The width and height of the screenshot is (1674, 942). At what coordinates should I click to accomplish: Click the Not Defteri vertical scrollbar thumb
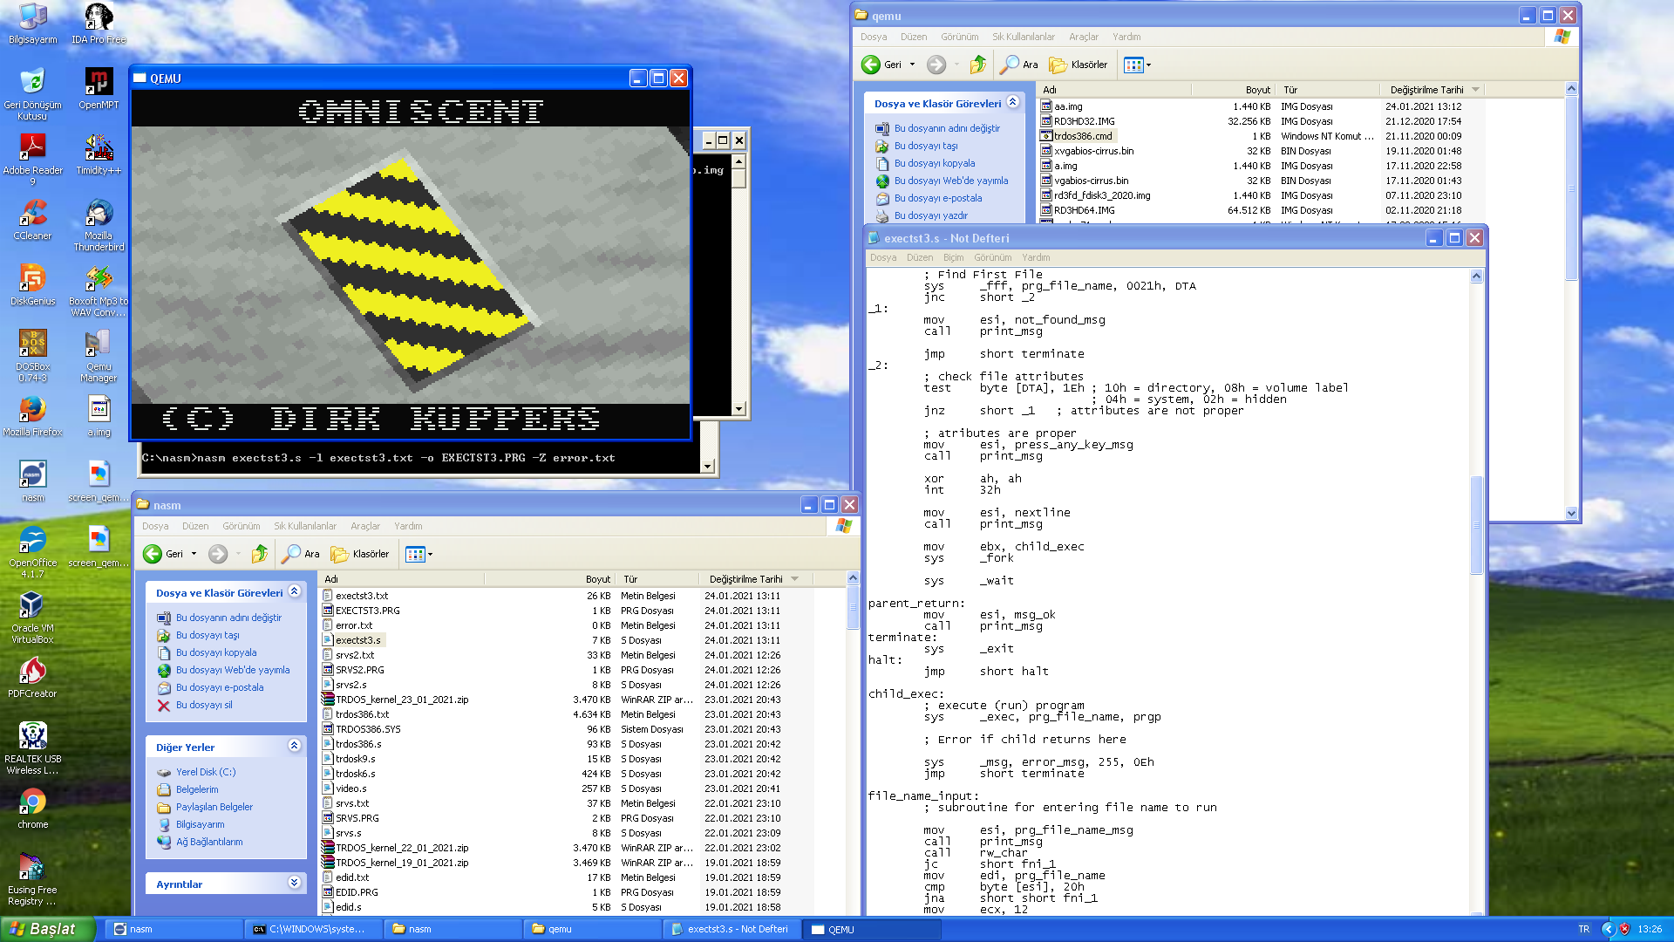(x=1476, y=524)
